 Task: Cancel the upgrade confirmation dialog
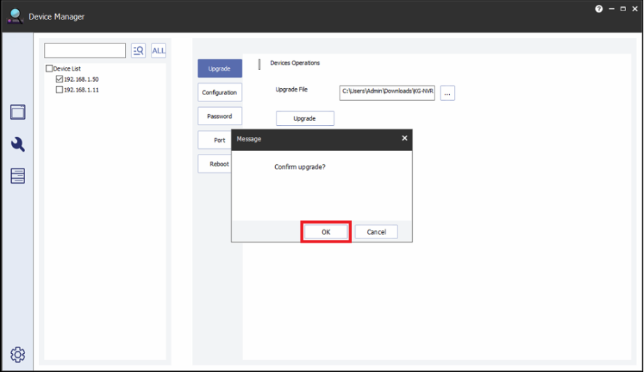coord(376,232)
